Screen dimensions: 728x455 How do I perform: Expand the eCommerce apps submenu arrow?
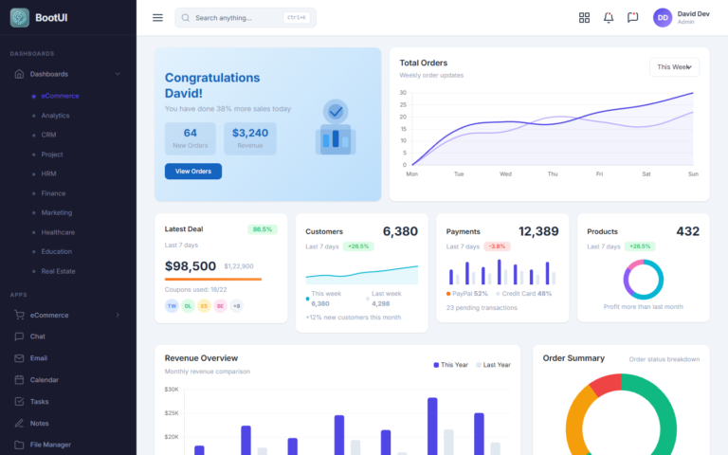pyautogui.click(x=118, y=315)
